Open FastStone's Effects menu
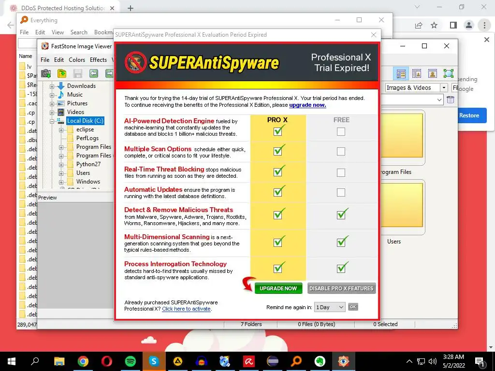 [98, 59]
